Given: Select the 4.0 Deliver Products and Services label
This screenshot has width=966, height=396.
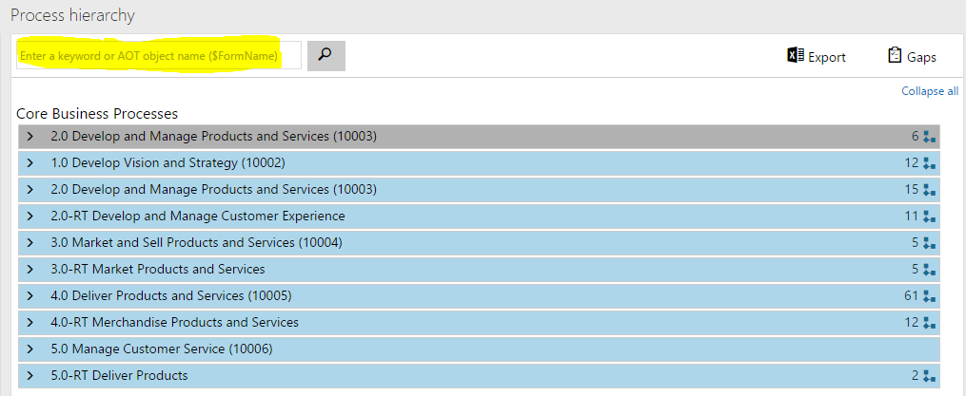Looking at the screenshot, I should (x=171, y=296).
